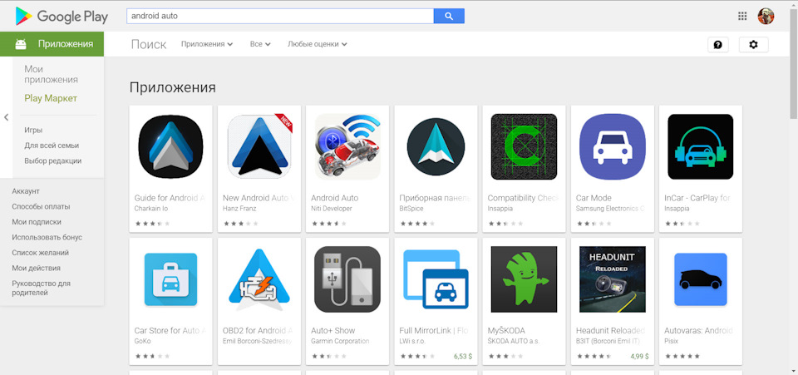Click the Поиск heading
798x375 pixels.
(x=149, y=44)
